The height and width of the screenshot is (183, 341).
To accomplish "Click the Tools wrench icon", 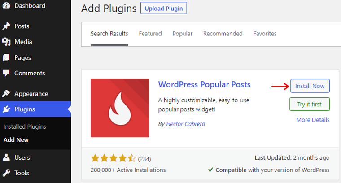I will 6,173.
